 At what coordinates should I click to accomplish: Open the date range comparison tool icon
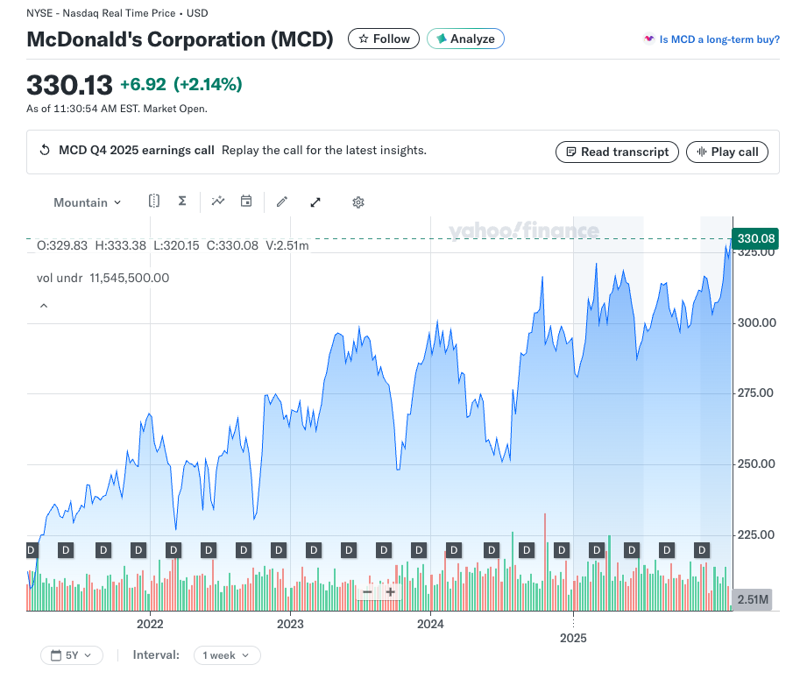click(154, 202)
